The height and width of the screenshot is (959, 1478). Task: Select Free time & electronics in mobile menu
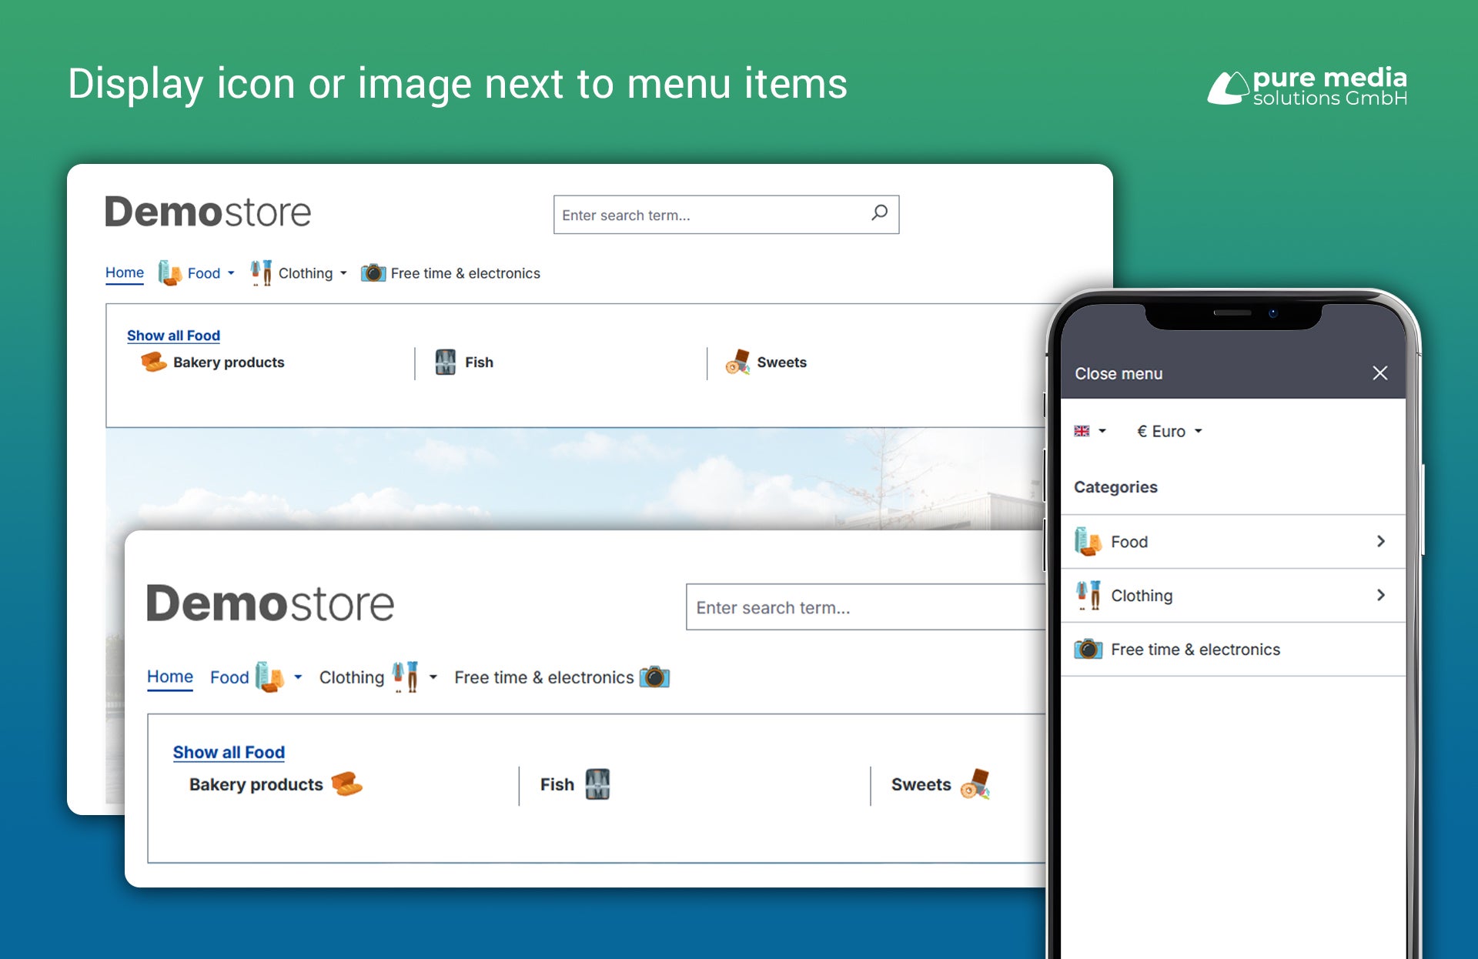(x=1195, y=650)
